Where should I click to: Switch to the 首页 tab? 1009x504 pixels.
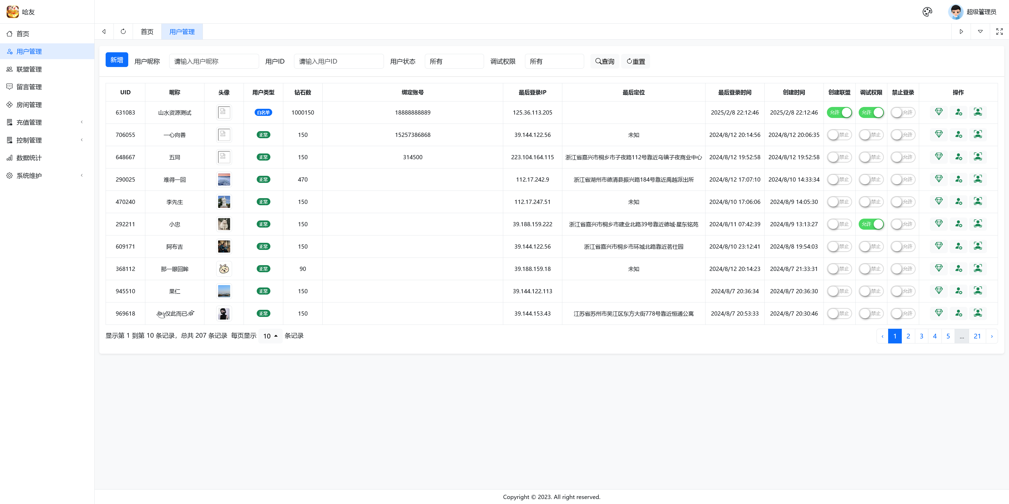pyautogui.click(x=147, y=32)
